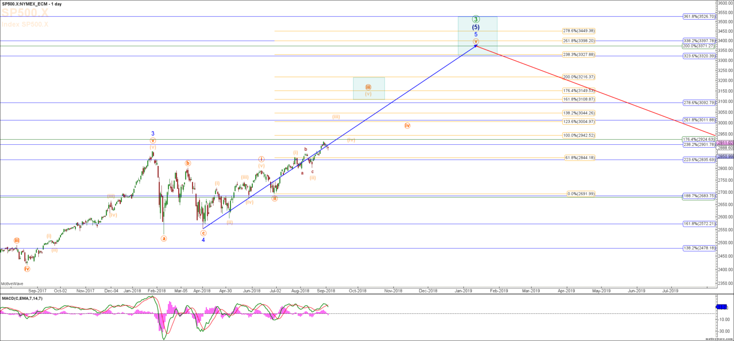The image size is (734, 341).
Task: Select the orange circled b wave label
Action: tap(187, 163)
